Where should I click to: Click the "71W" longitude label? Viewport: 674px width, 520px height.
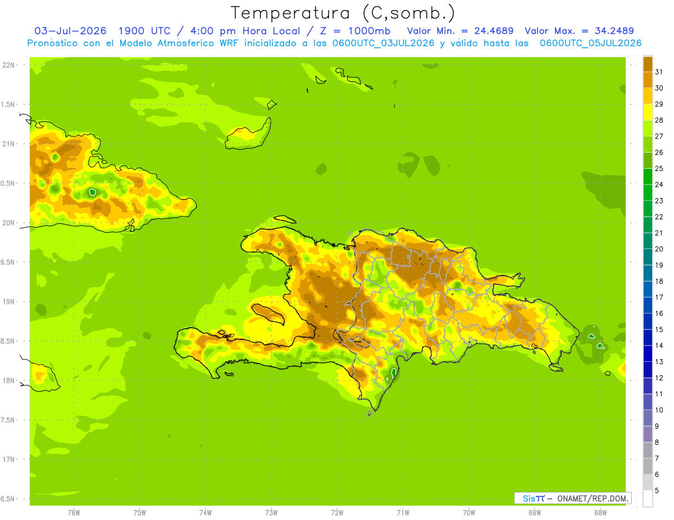point(403,513)
